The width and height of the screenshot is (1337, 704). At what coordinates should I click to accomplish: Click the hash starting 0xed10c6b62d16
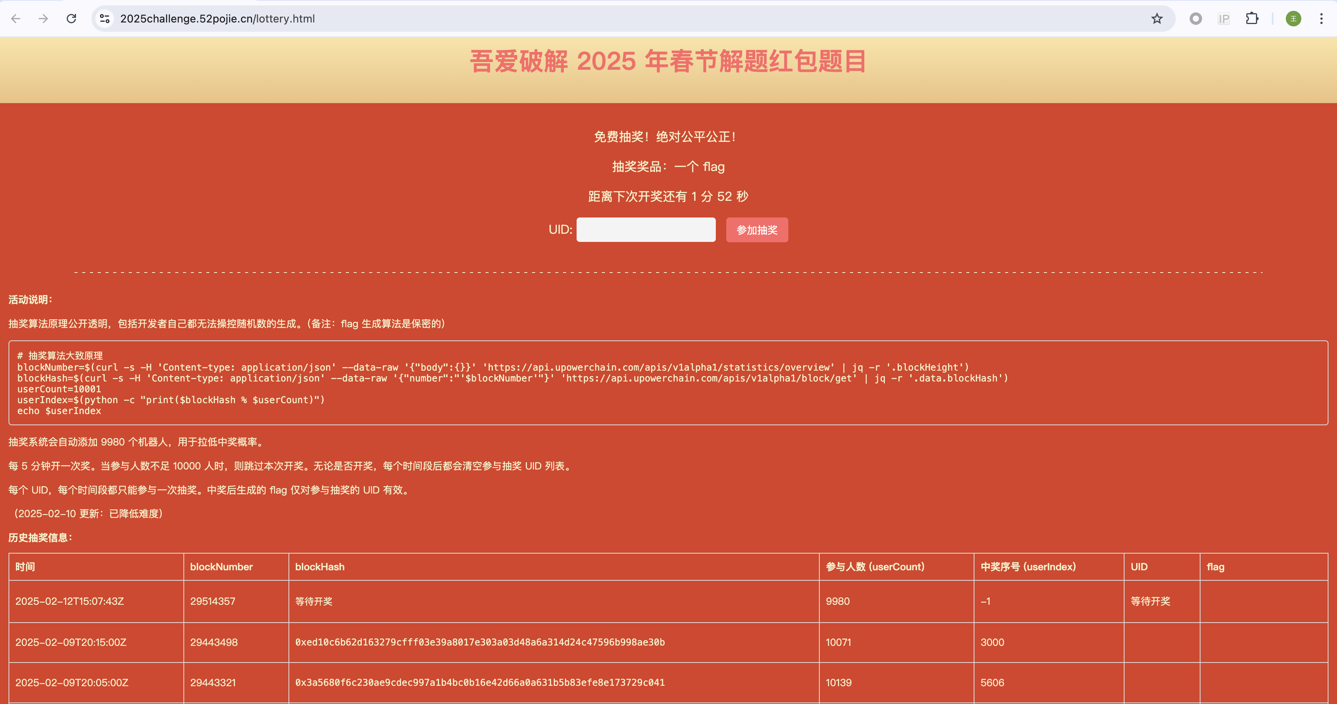(480, 642)
